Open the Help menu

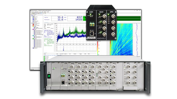pos(48,12)
